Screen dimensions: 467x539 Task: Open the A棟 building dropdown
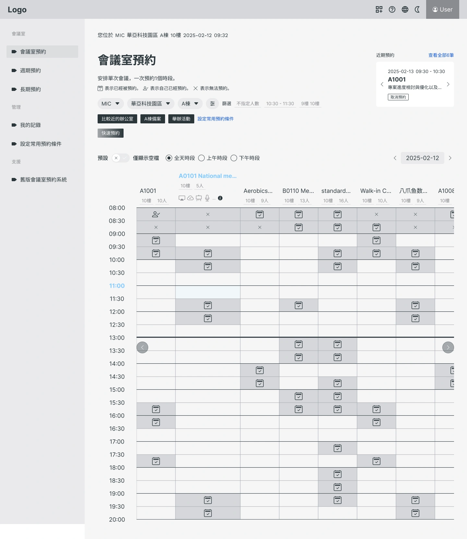tap(190, 104)
